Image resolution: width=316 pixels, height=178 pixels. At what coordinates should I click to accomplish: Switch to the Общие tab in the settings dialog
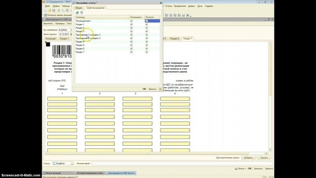[x=79, y=8]
